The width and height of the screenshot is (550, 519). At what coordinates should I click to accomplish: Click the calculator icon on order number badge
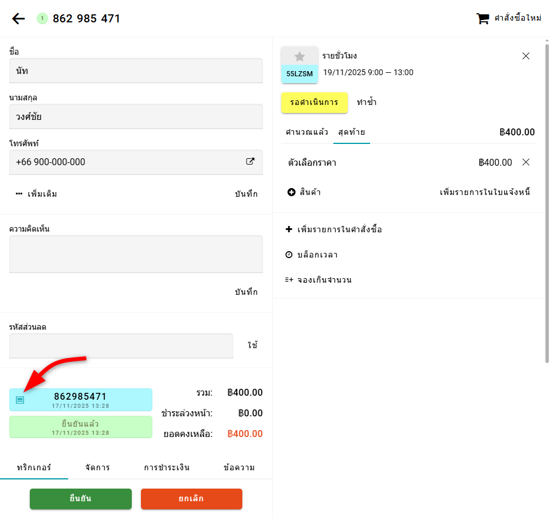pos(20,400)
